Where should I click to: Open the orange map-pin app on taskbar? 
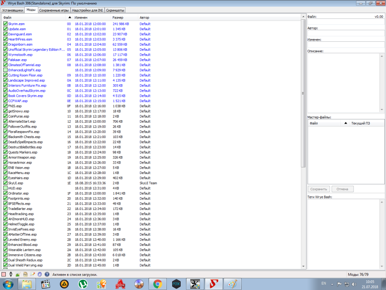102,284
